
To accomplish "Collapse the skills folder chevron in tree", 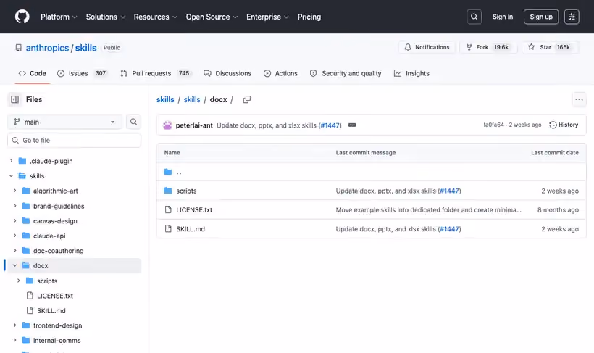I will click(x=11, y=176).
